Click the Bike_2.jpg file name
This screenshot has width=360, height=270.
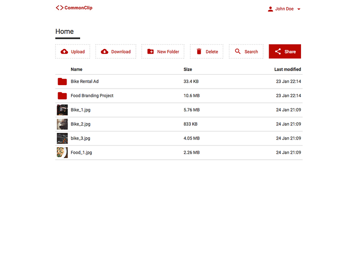pos(81,124)
